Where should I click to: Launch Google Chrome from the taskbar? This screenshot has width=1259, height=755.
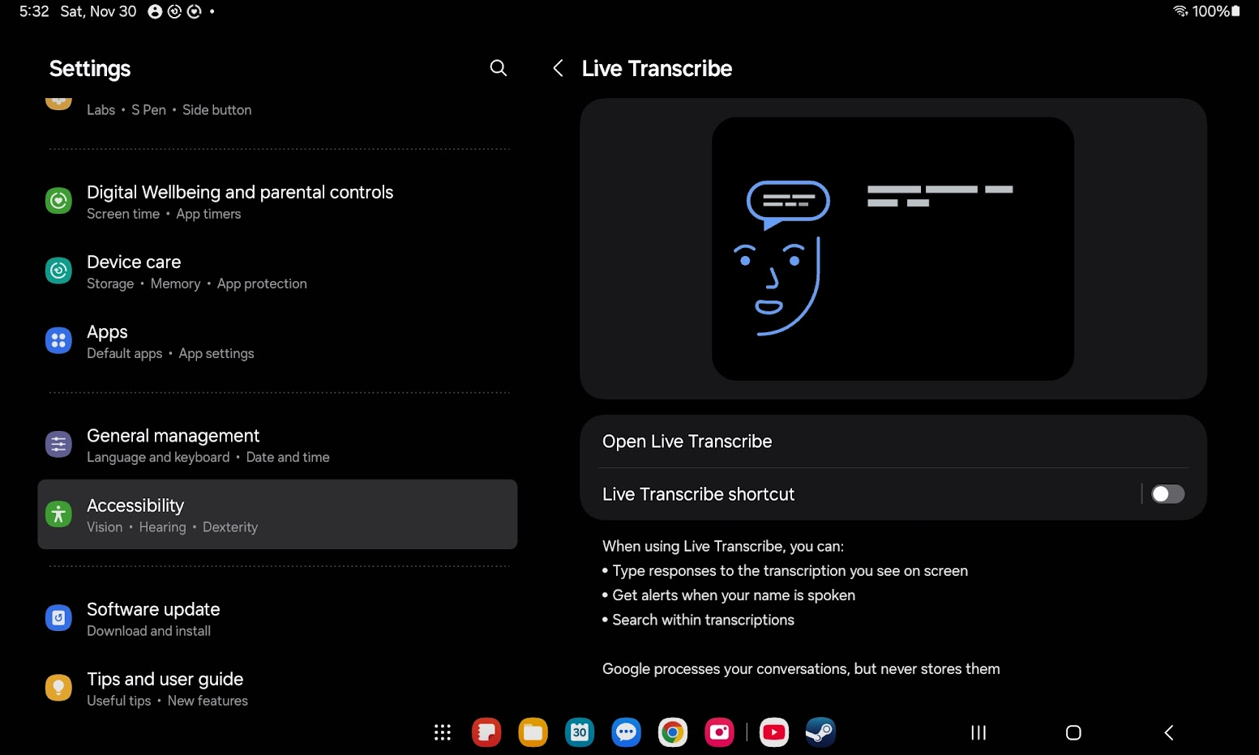click(673, 732)
